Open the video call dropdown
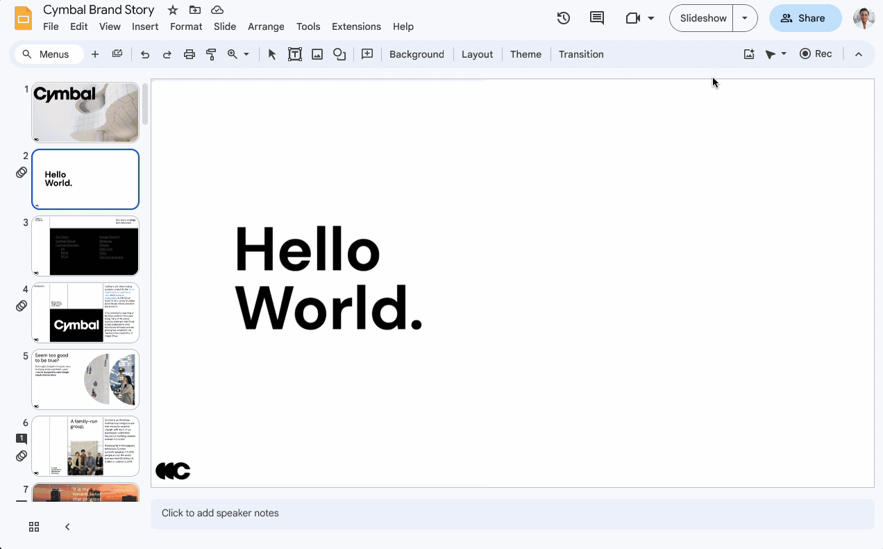Viewport: 883px width, 549px height. pyautogui.click(x=650, y=18)
